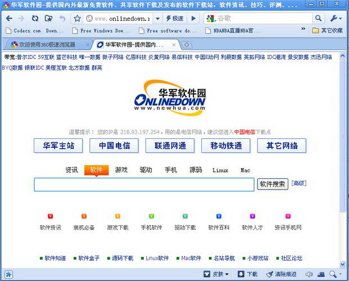
Task: Switch to the 欢迎使用360极速浏览器 tab
Action: point(47,45)
